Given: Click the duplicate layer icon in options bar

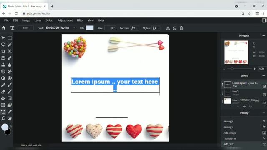Looking at the screenshot, I should 174,28.
